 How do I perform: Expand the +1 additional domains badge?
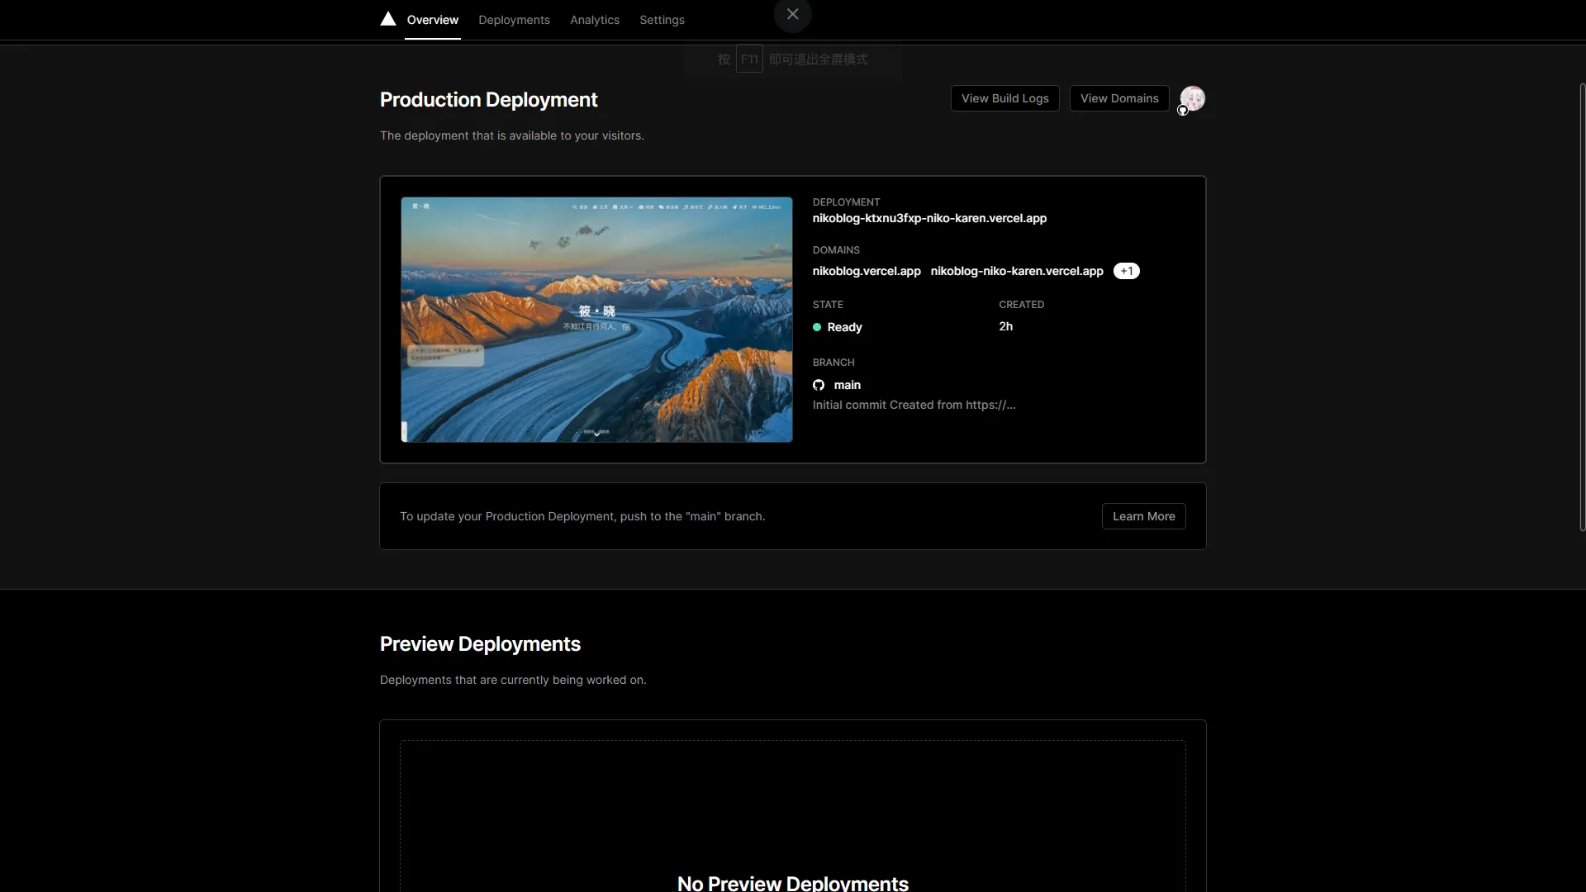1126,271
